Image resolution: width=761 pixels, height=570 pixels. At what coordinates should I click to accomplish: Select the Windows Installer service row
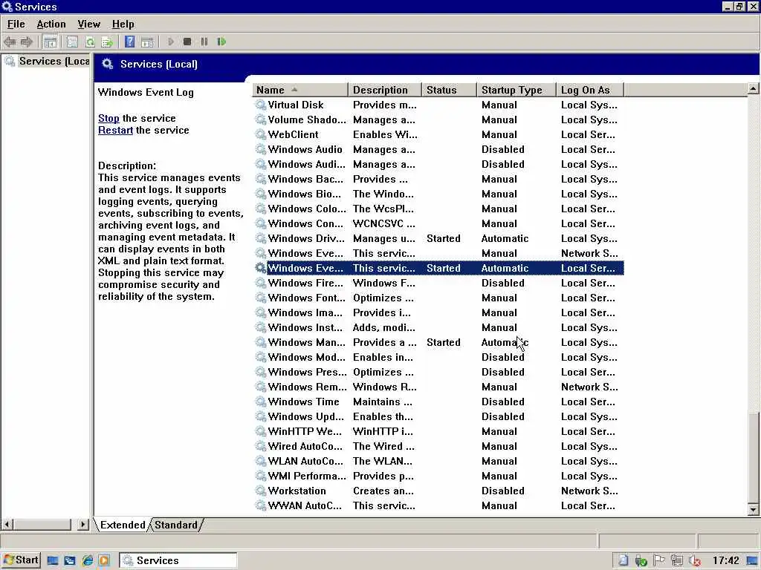(x=438, y=327)
